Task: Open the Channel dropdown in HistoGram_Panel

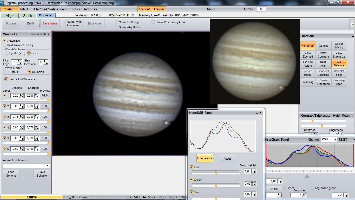Action: coord(335,140)
